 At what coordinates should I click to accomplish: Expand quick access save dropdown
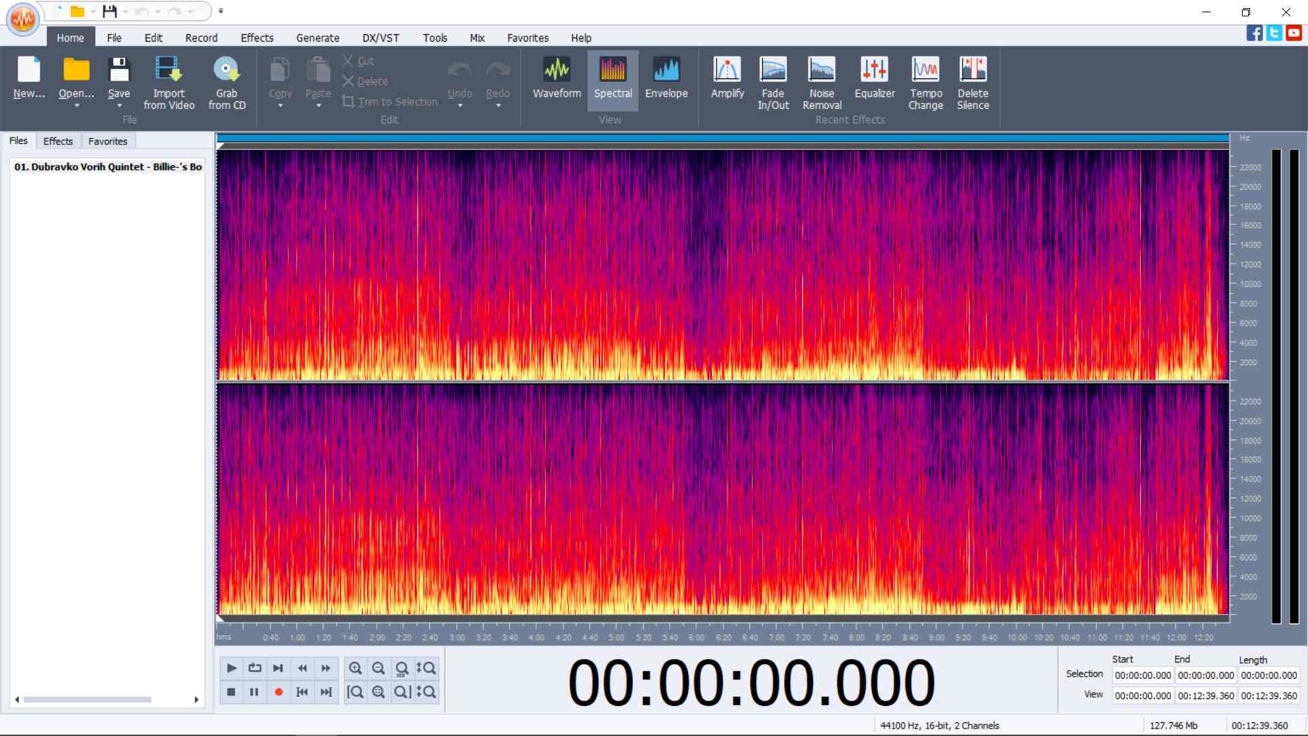click(x=125, y=12)
